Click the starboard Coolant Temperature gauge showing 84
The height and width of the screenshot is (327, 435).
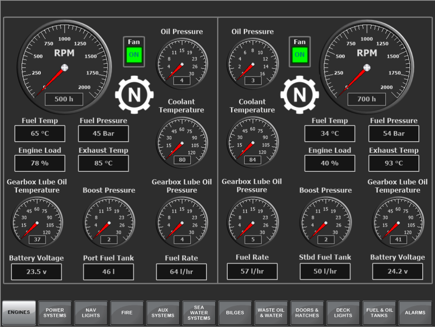point(253,143)
